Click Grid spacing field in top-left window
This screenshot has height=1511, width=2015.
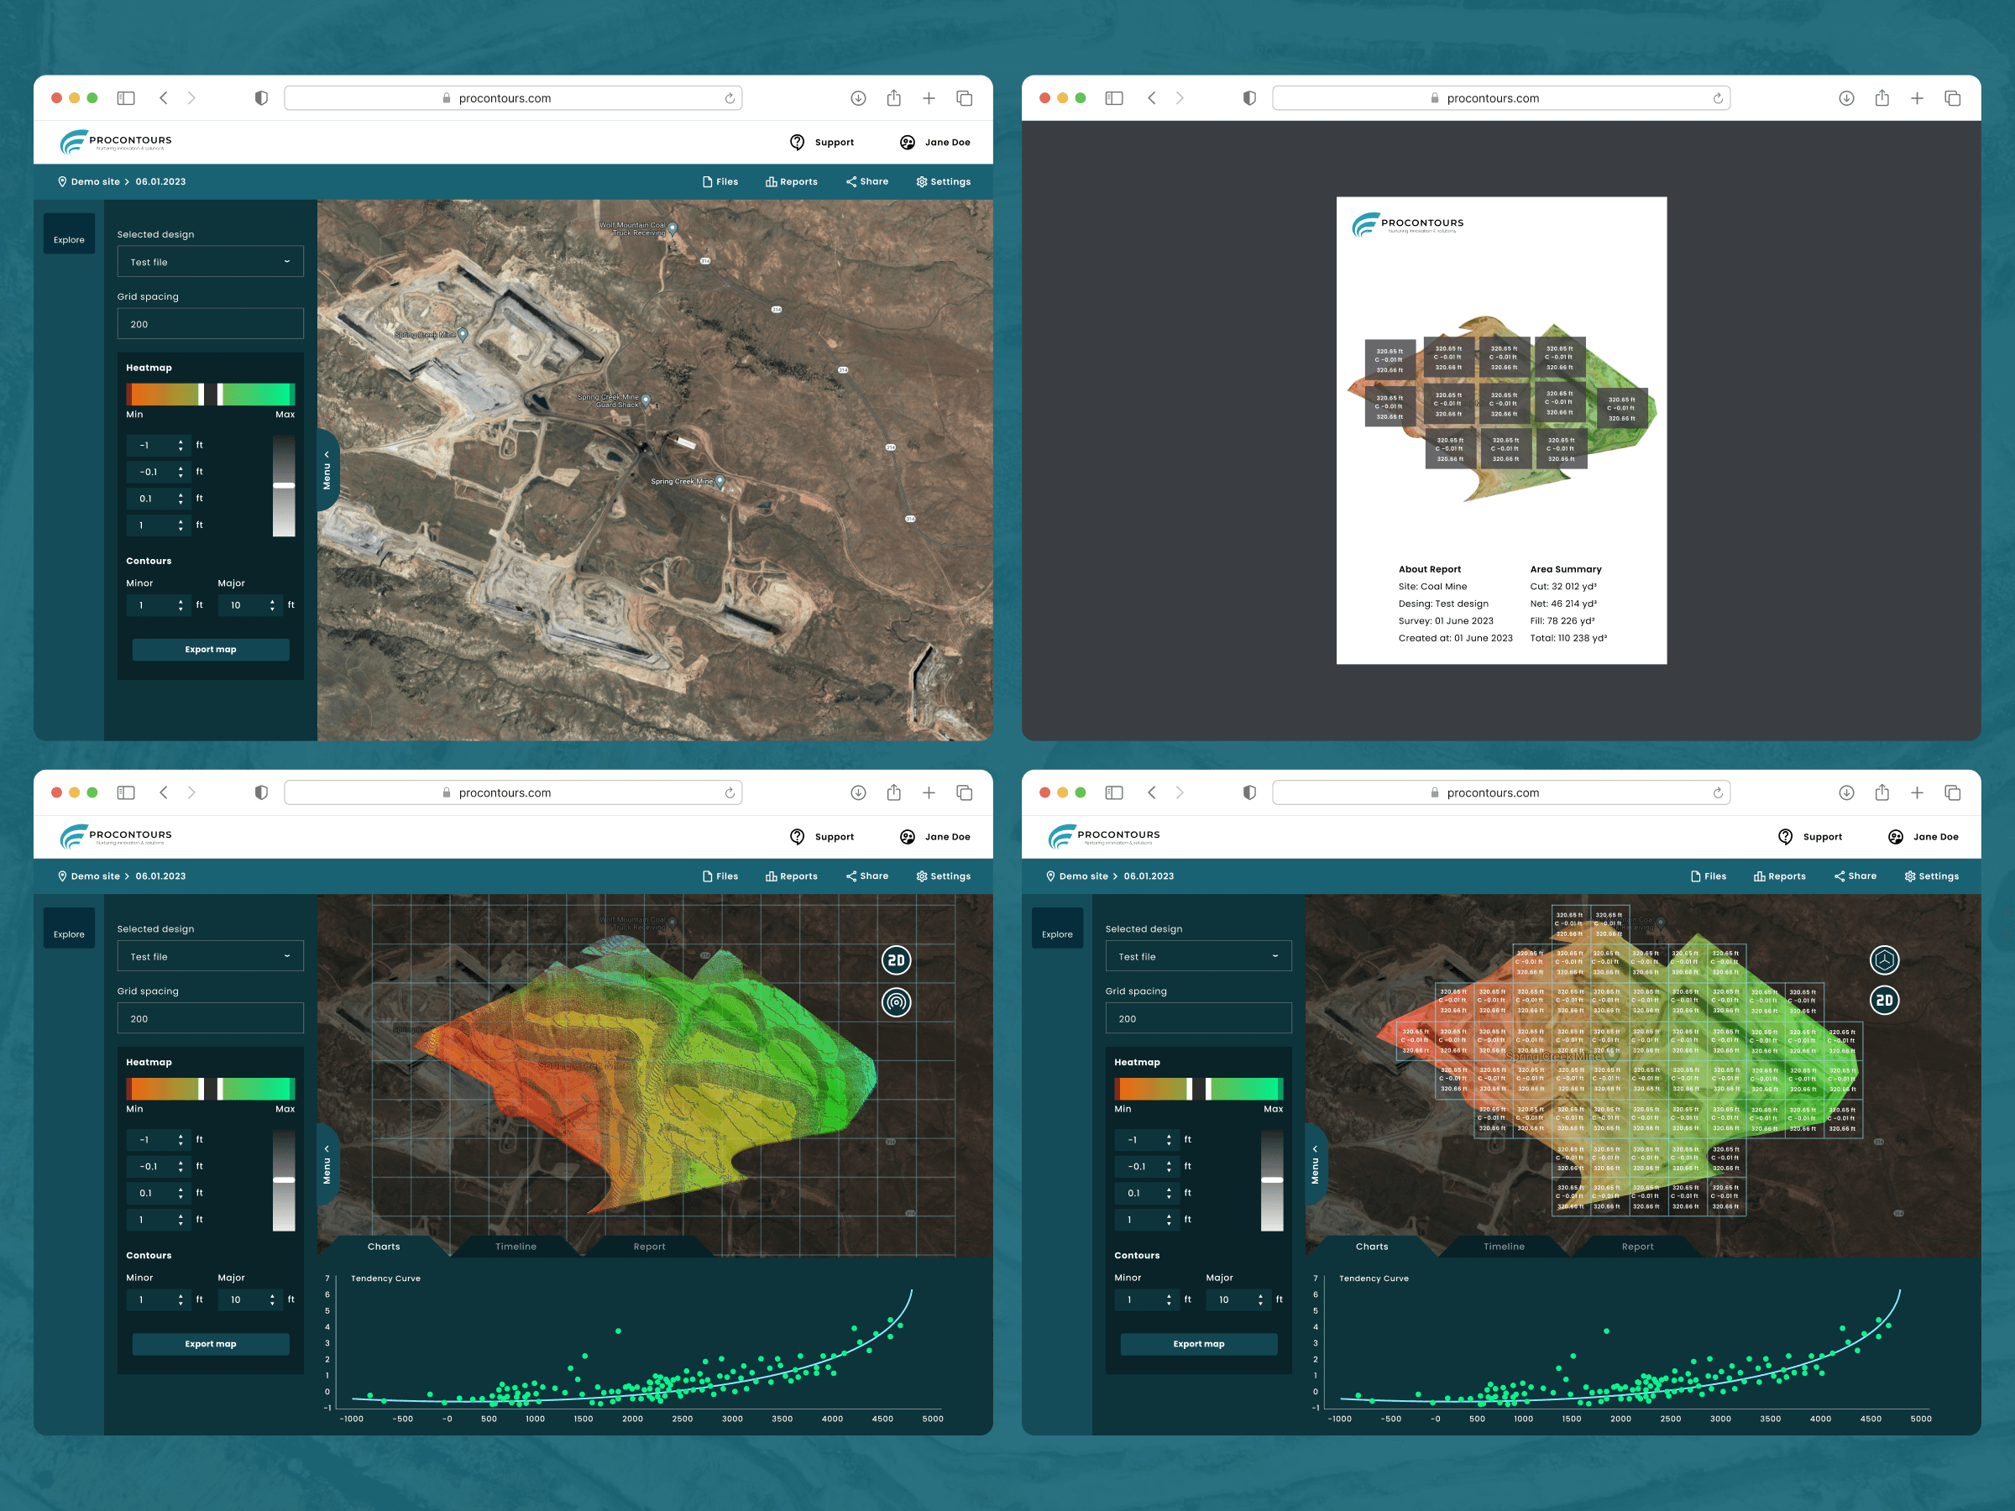click(211, 323)
